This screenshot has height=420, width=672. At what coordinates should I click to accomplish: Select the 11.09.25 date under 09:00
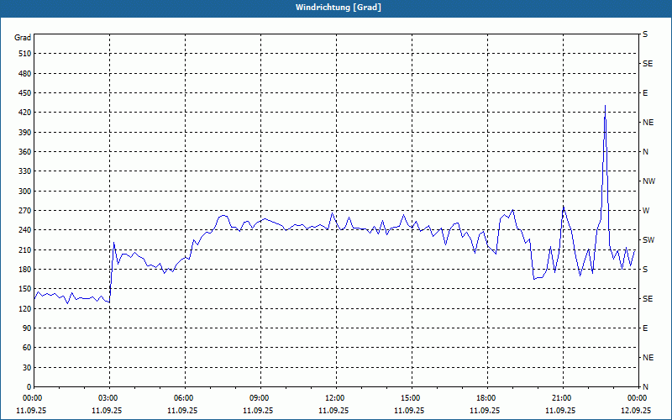258,410
